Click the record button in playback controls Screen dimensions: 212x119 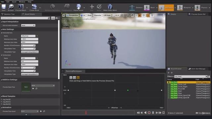tap(149, 113)
